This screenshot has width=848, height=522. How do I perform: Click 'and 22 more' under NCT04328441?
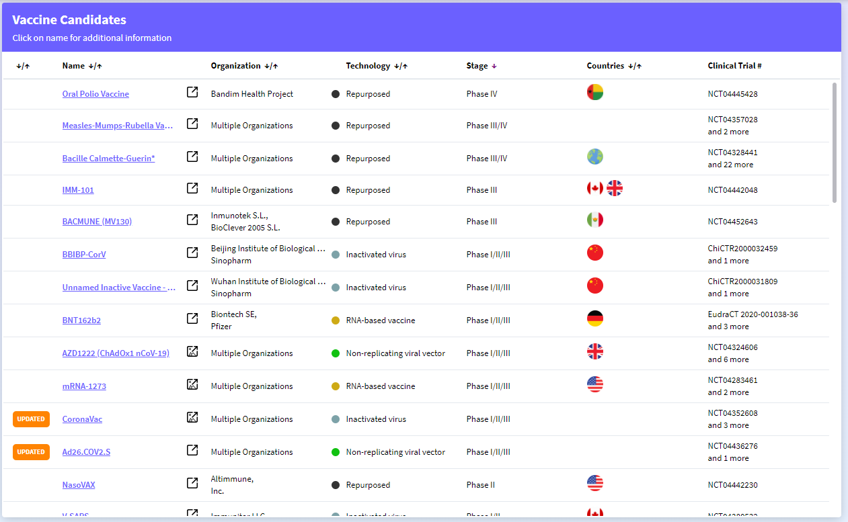tap(730, 165)
